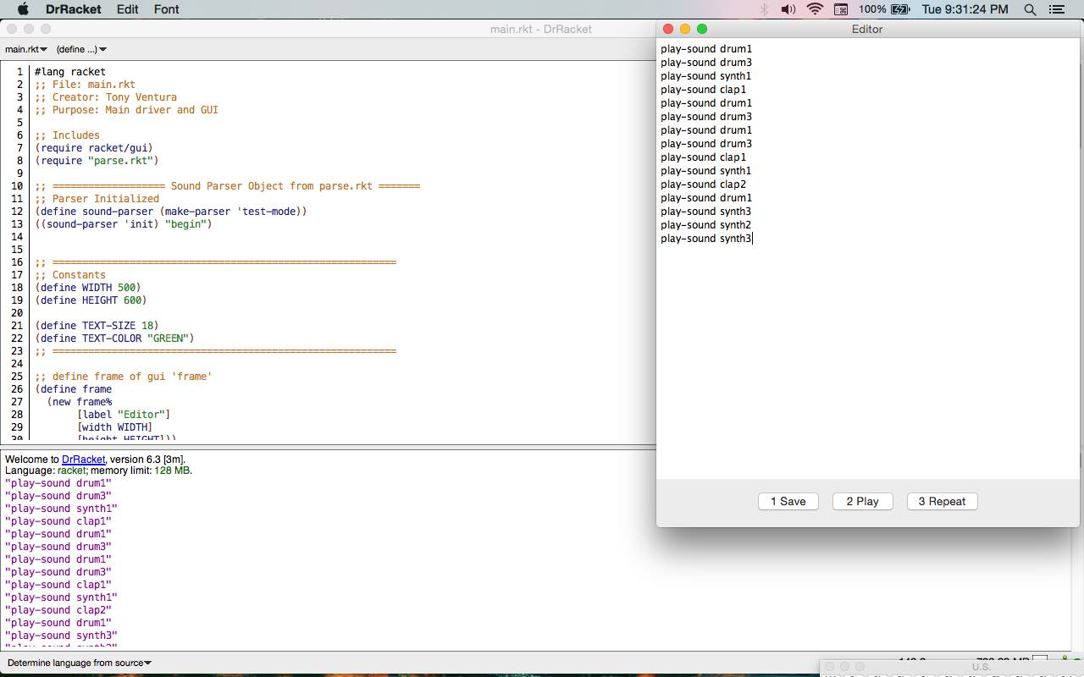This screenshot has height=677, width=1084.
Task: Open the Determine language from source dropdown
Action: 80,663
